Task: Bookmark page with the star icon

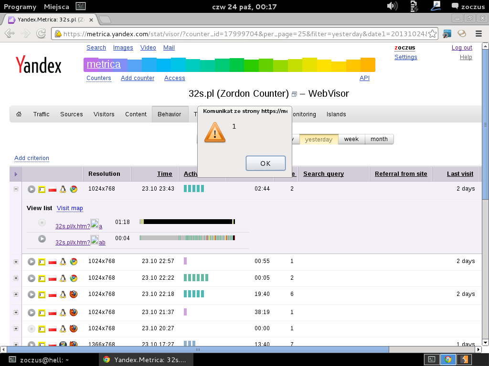Action: (x=432, y=34)
